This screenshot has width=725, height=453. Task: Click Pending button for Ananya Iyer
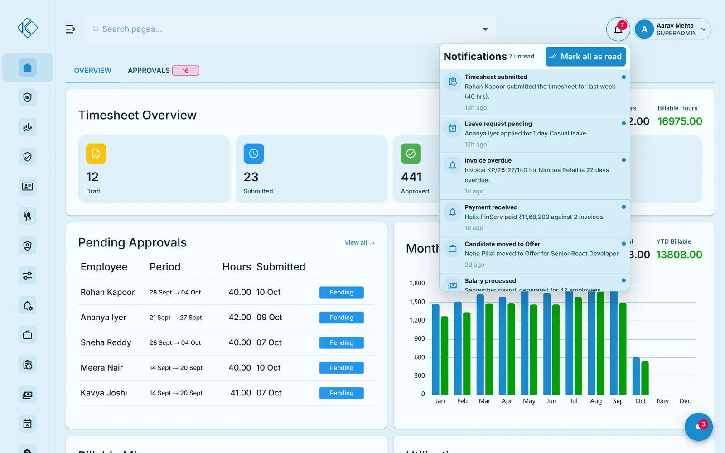click(342, 318)
